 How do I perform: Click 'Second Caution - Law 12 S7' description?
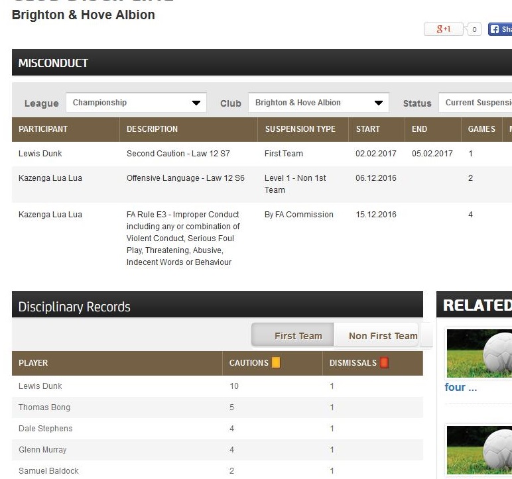click(x=178, y=153)
